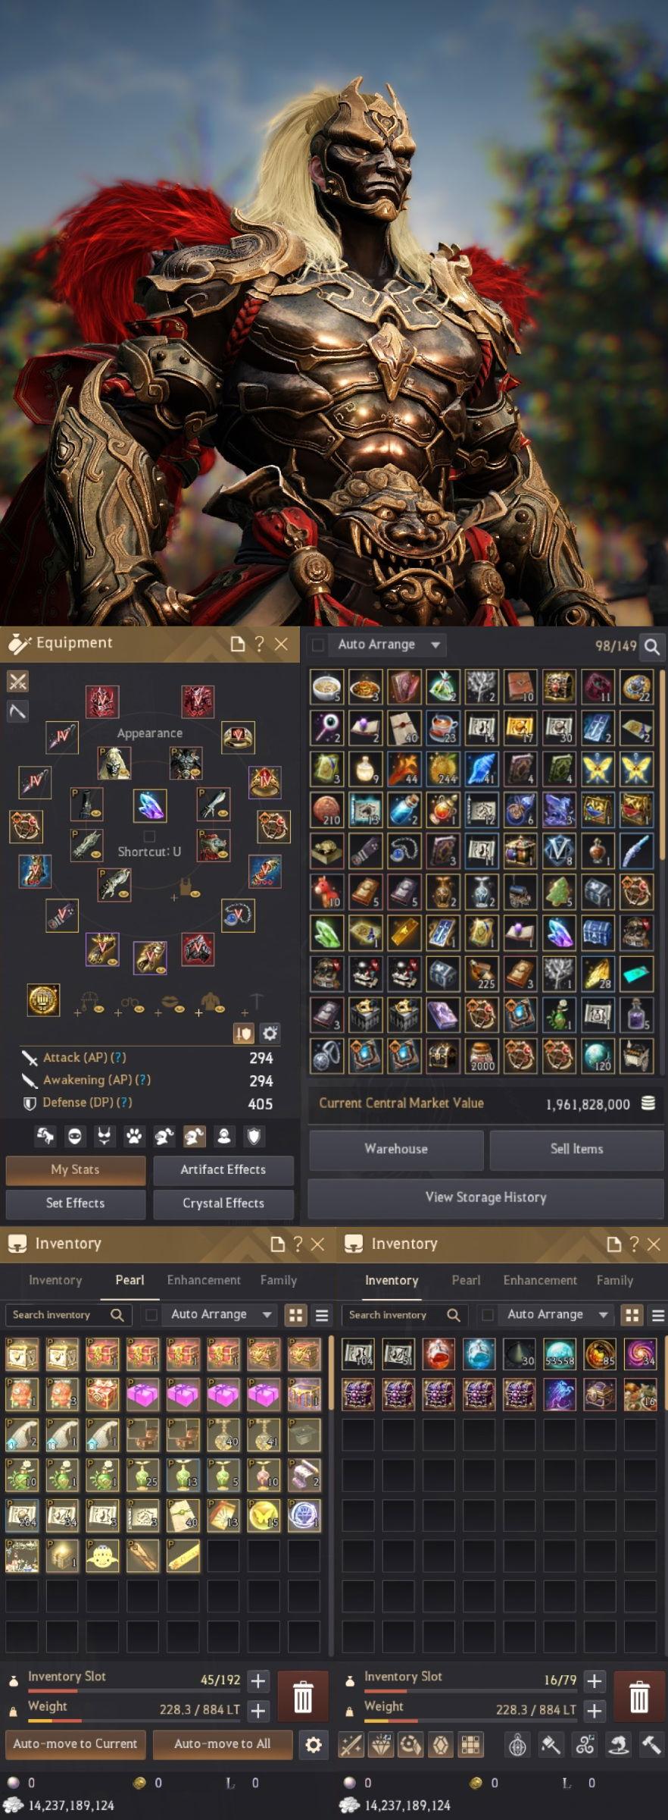The width and height of the screenshot is (668, 1820).
Task: Click the Sell Items button
Action: tap(577, 1149)
